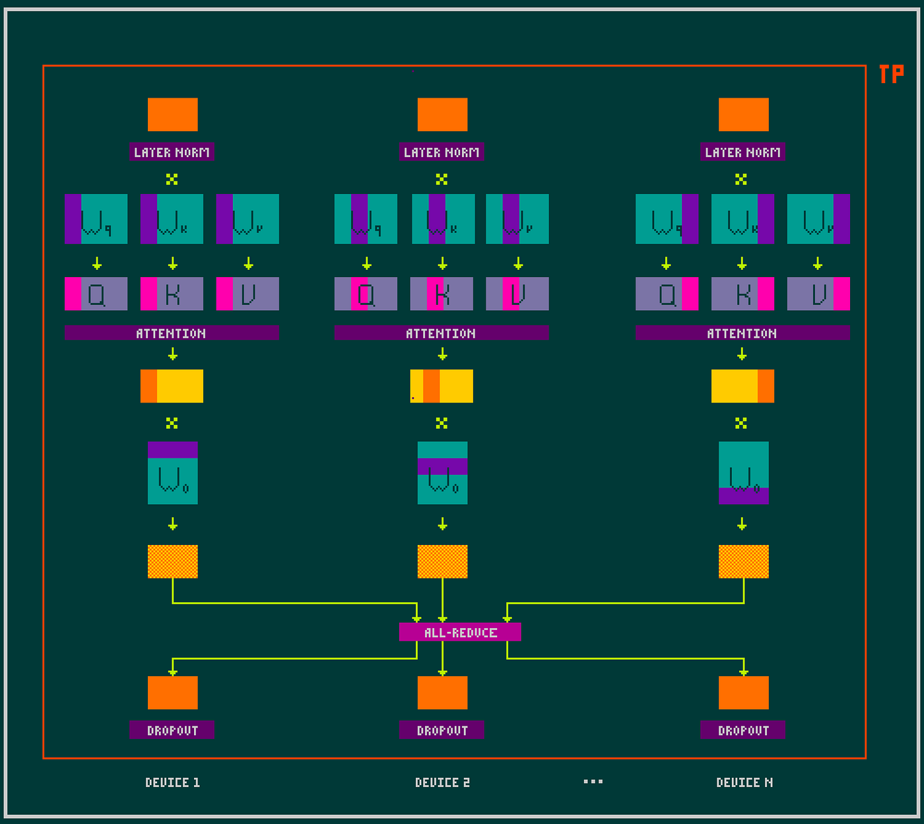Click the orange block above Device 1 DROPOUT

[x=173, y=693]
